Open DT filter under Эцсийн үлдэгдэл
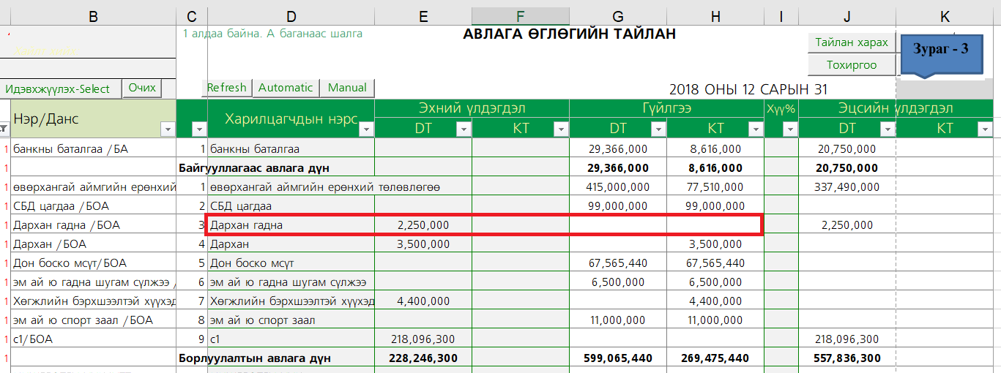Image resolution: width=1001 pixels, height=373 pixels. [x=887, y=129]
